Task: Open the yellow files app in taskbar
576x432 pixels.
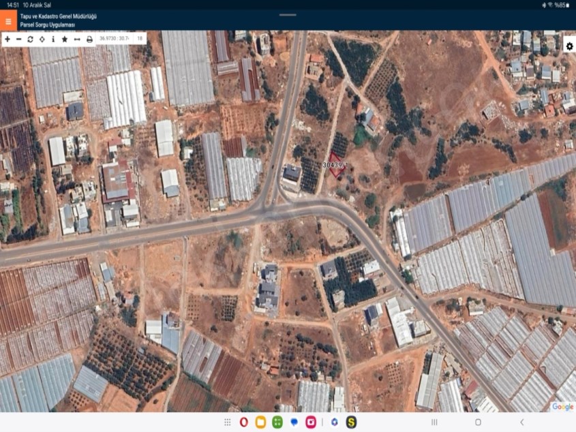Action: pos(260,422)
